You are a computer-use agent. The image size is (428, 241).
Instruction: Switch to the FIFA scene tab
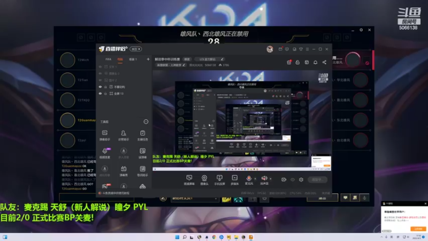tap(109, 59)
